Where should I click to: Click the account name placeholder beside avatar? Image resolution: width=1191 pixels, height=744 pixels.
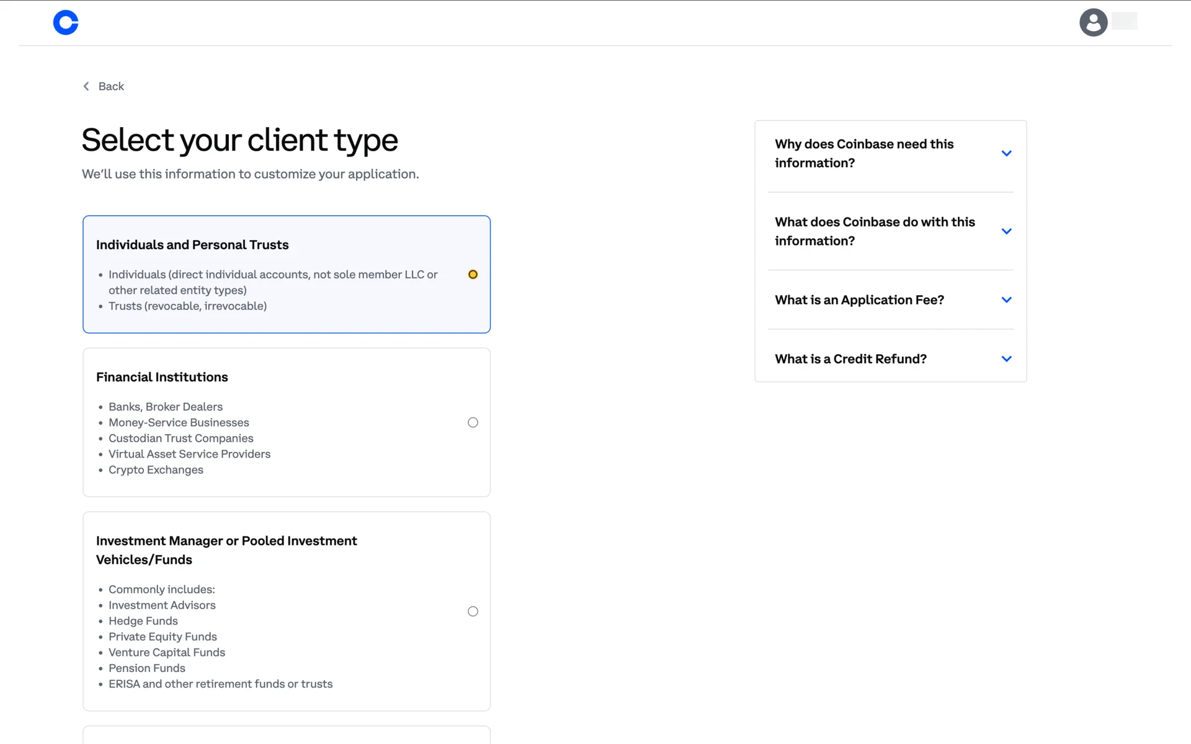[x=1124, y=21]
